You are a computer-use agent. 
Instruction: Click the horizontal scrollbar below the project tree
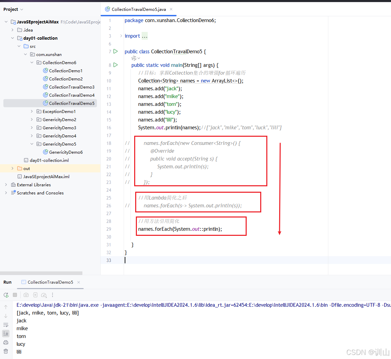click(41, 273)
